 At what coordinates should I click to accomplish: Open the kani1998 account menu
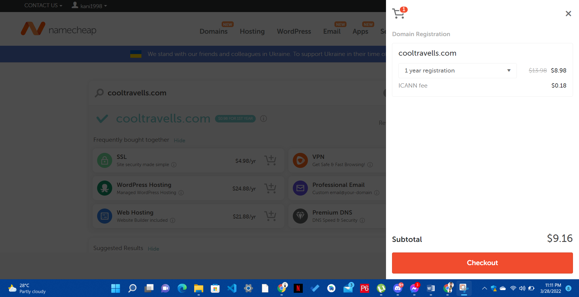pyautogui.click(x=89, y=5)
